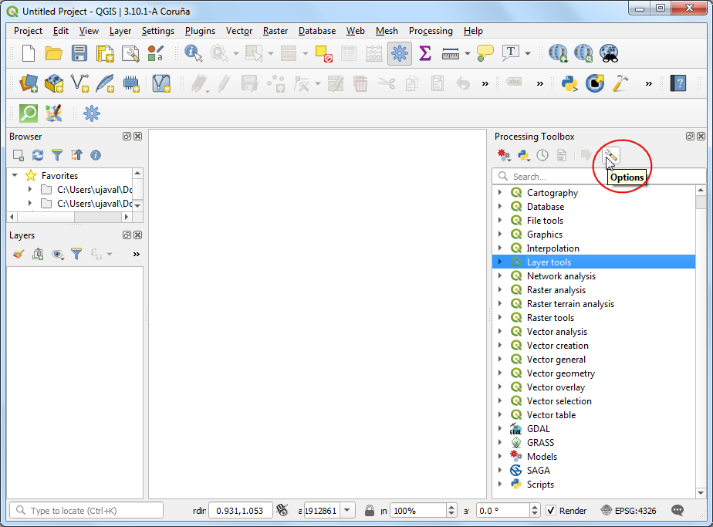Click the Type to locate search bar
The height and width of the screenshot is (527, 713).
tap(86, 510)
